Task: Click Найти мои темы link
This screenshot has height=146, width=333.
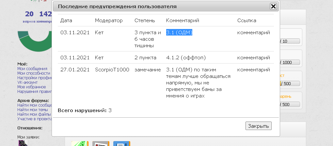Action: pos(33,110)
